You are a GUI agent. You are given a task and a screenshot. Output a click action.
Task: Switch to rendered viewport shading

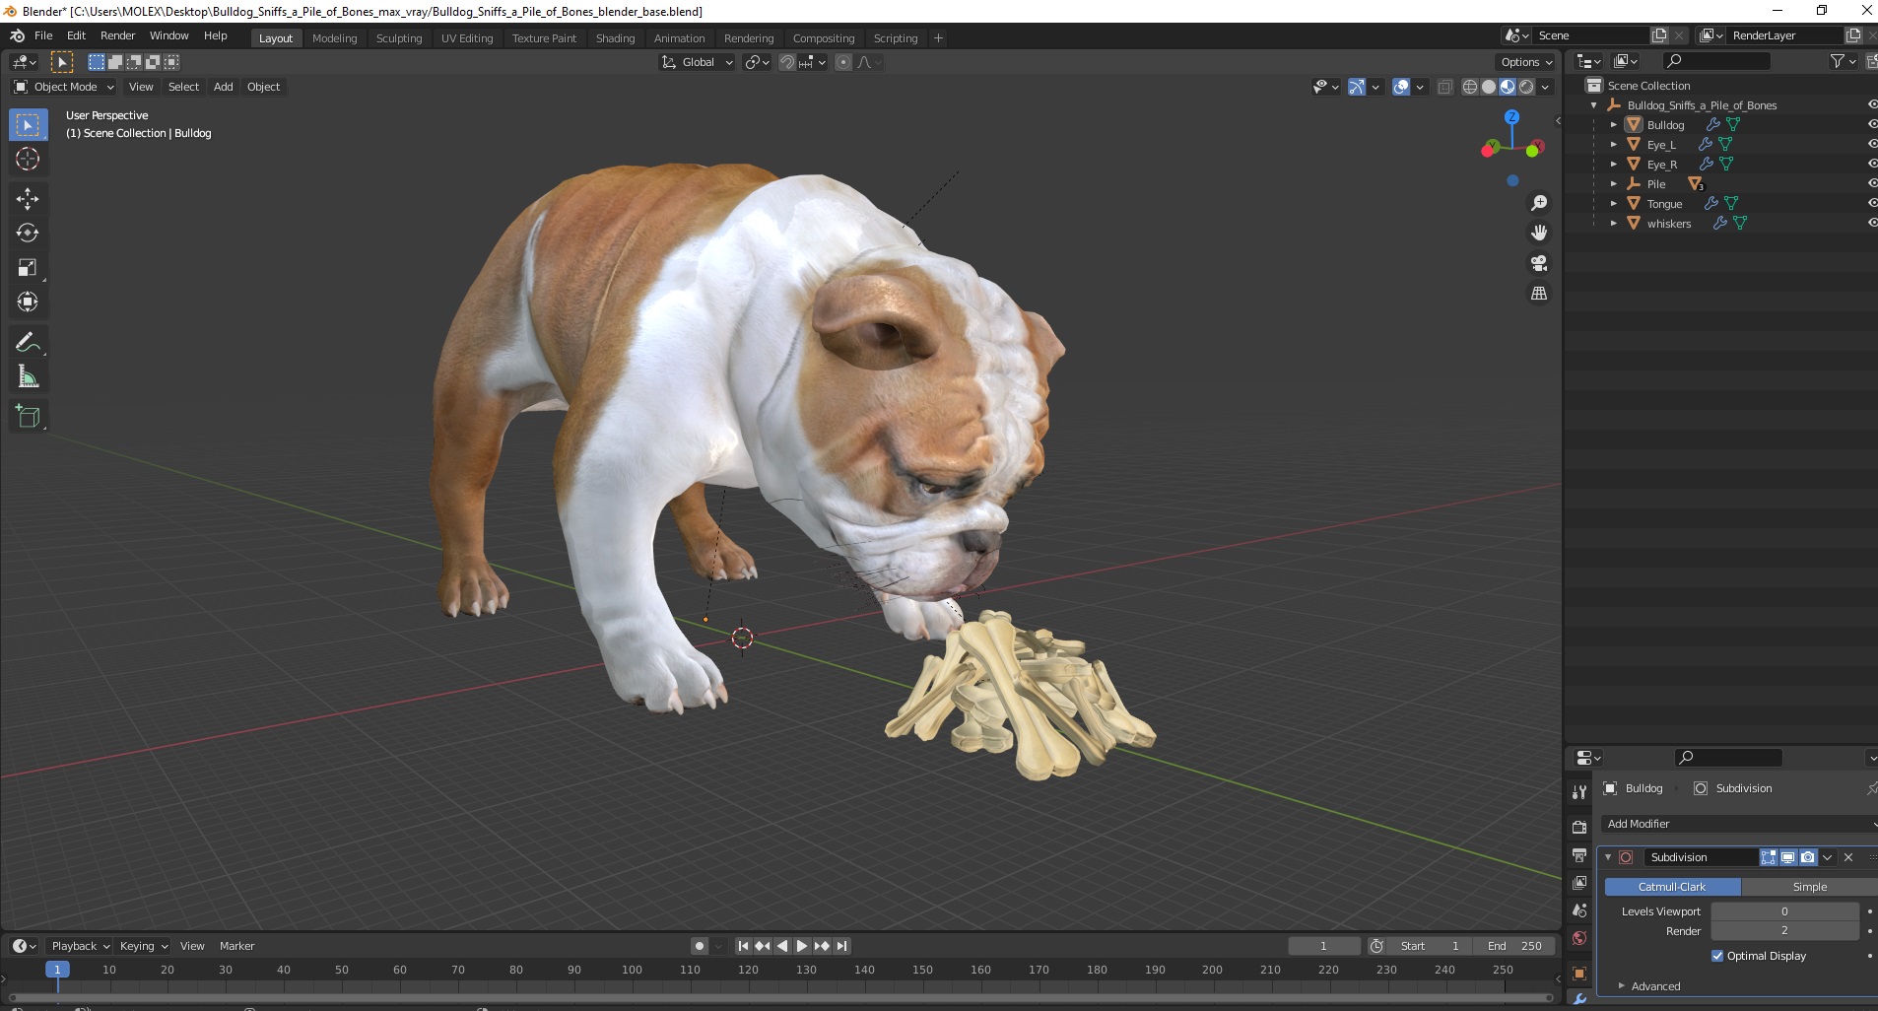click(x=1525, y=87)
